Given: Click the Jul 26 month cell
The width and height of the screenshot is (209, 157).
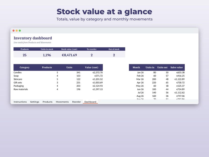Looking at the screenshot, I should pos(141,92).
